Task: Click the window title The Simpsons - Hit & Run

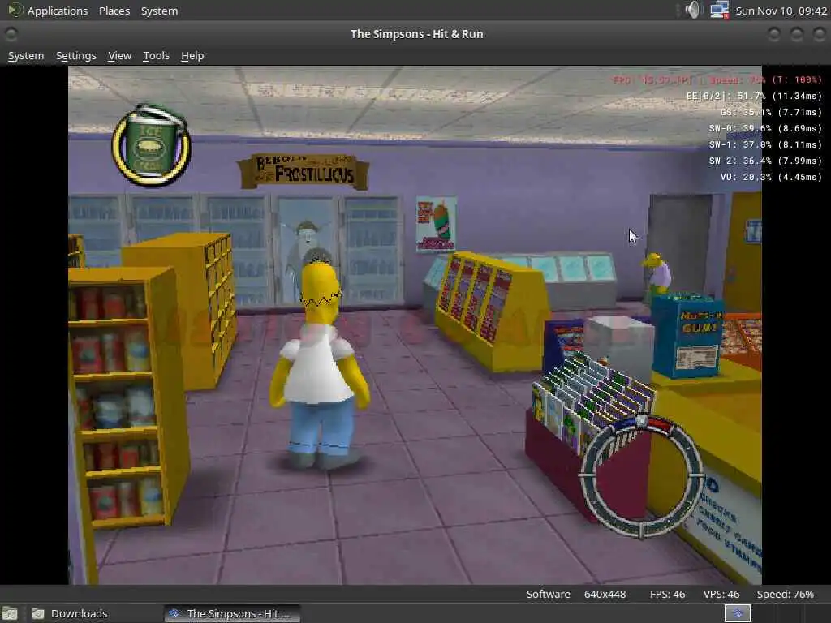Action: (x=416, y=34)
